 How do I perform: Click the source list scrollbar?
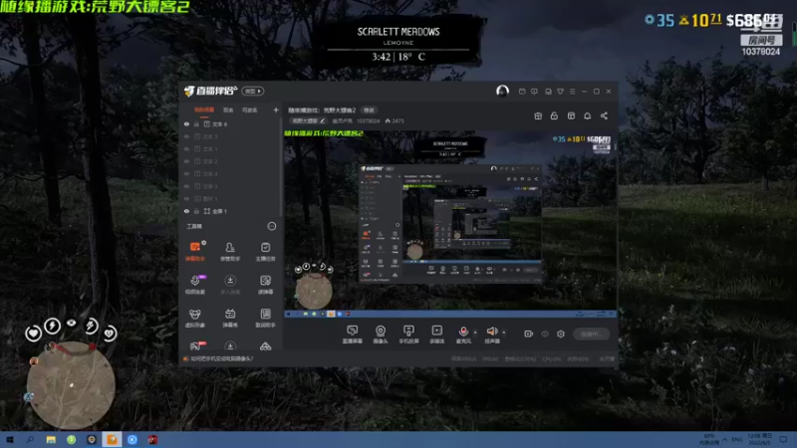click(281, 167)
